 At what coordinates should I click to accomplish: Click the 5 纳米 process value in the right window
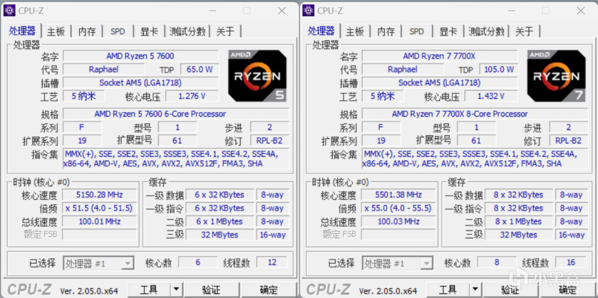[x=383, y=96]
